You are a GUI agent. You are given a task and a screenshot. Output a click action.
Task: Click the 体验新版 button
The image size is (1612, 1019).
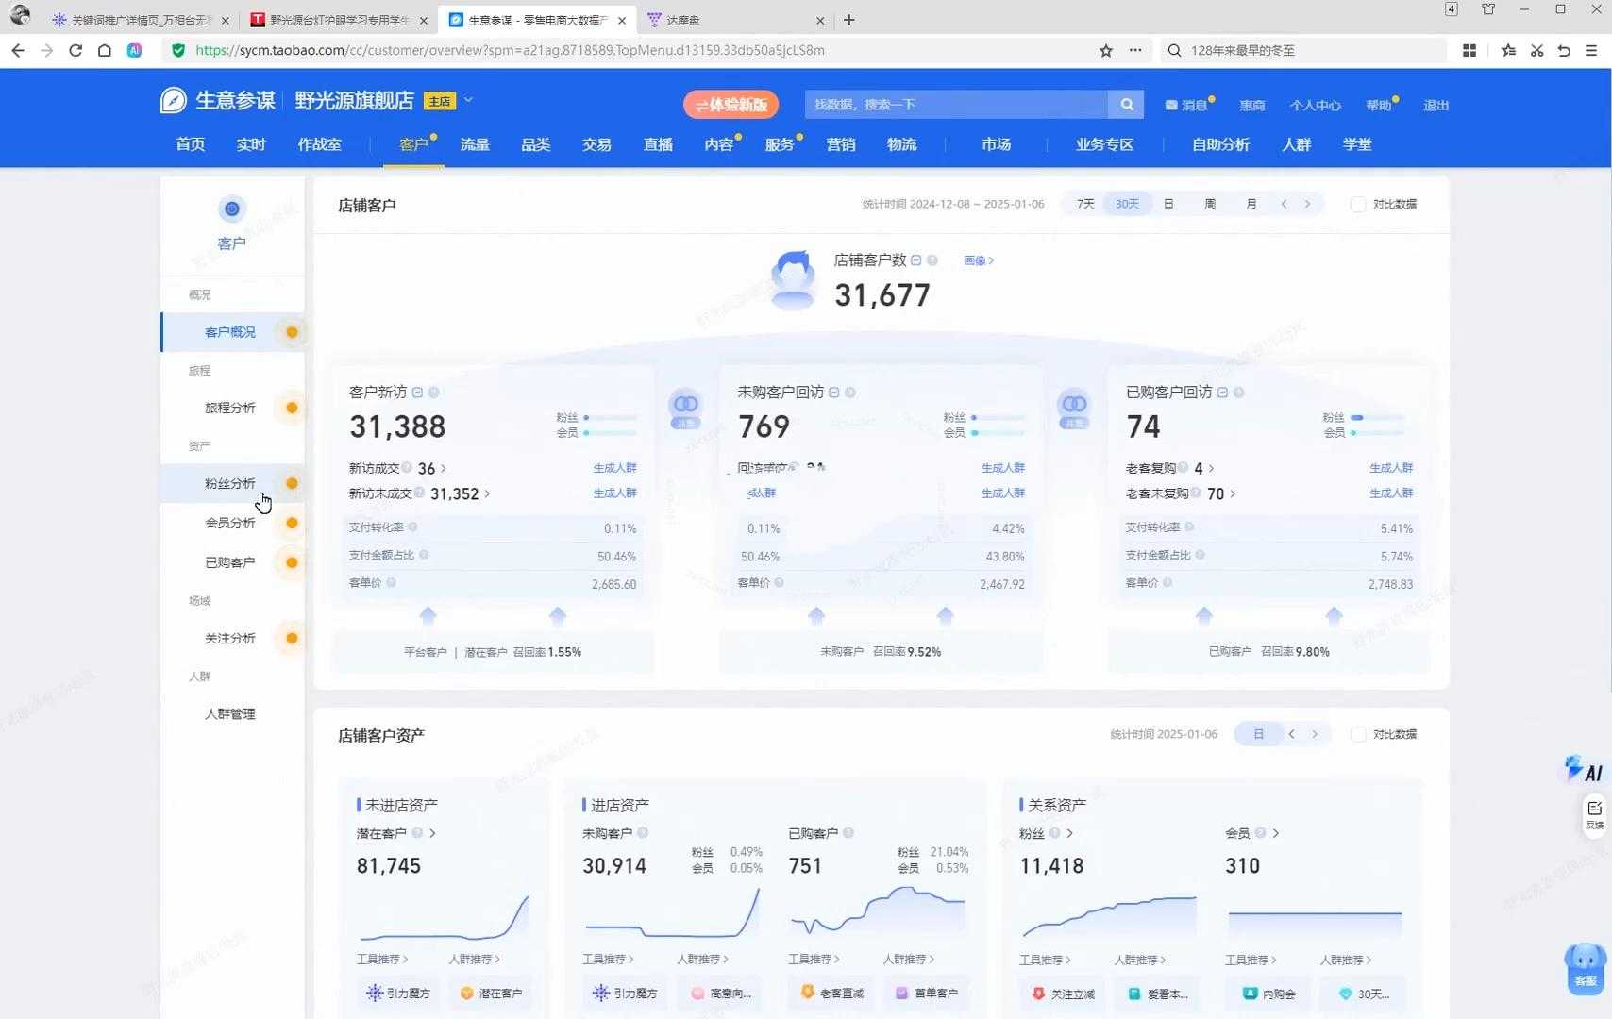730,105
